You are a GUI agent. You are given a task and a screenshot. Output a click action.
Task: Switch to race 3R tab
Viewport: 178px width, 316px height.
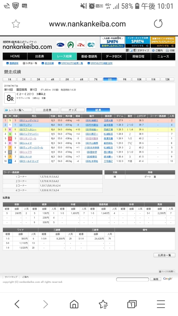pos(39,79)
